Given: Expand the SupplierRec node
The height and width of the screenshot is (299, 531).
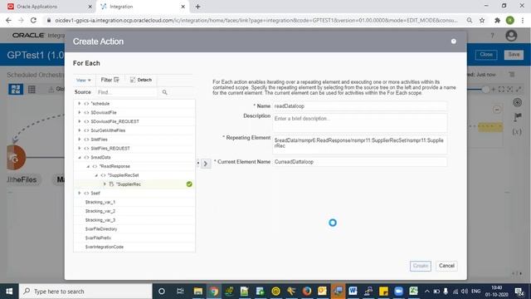Looking at the screenshot, I should [105, 184].
